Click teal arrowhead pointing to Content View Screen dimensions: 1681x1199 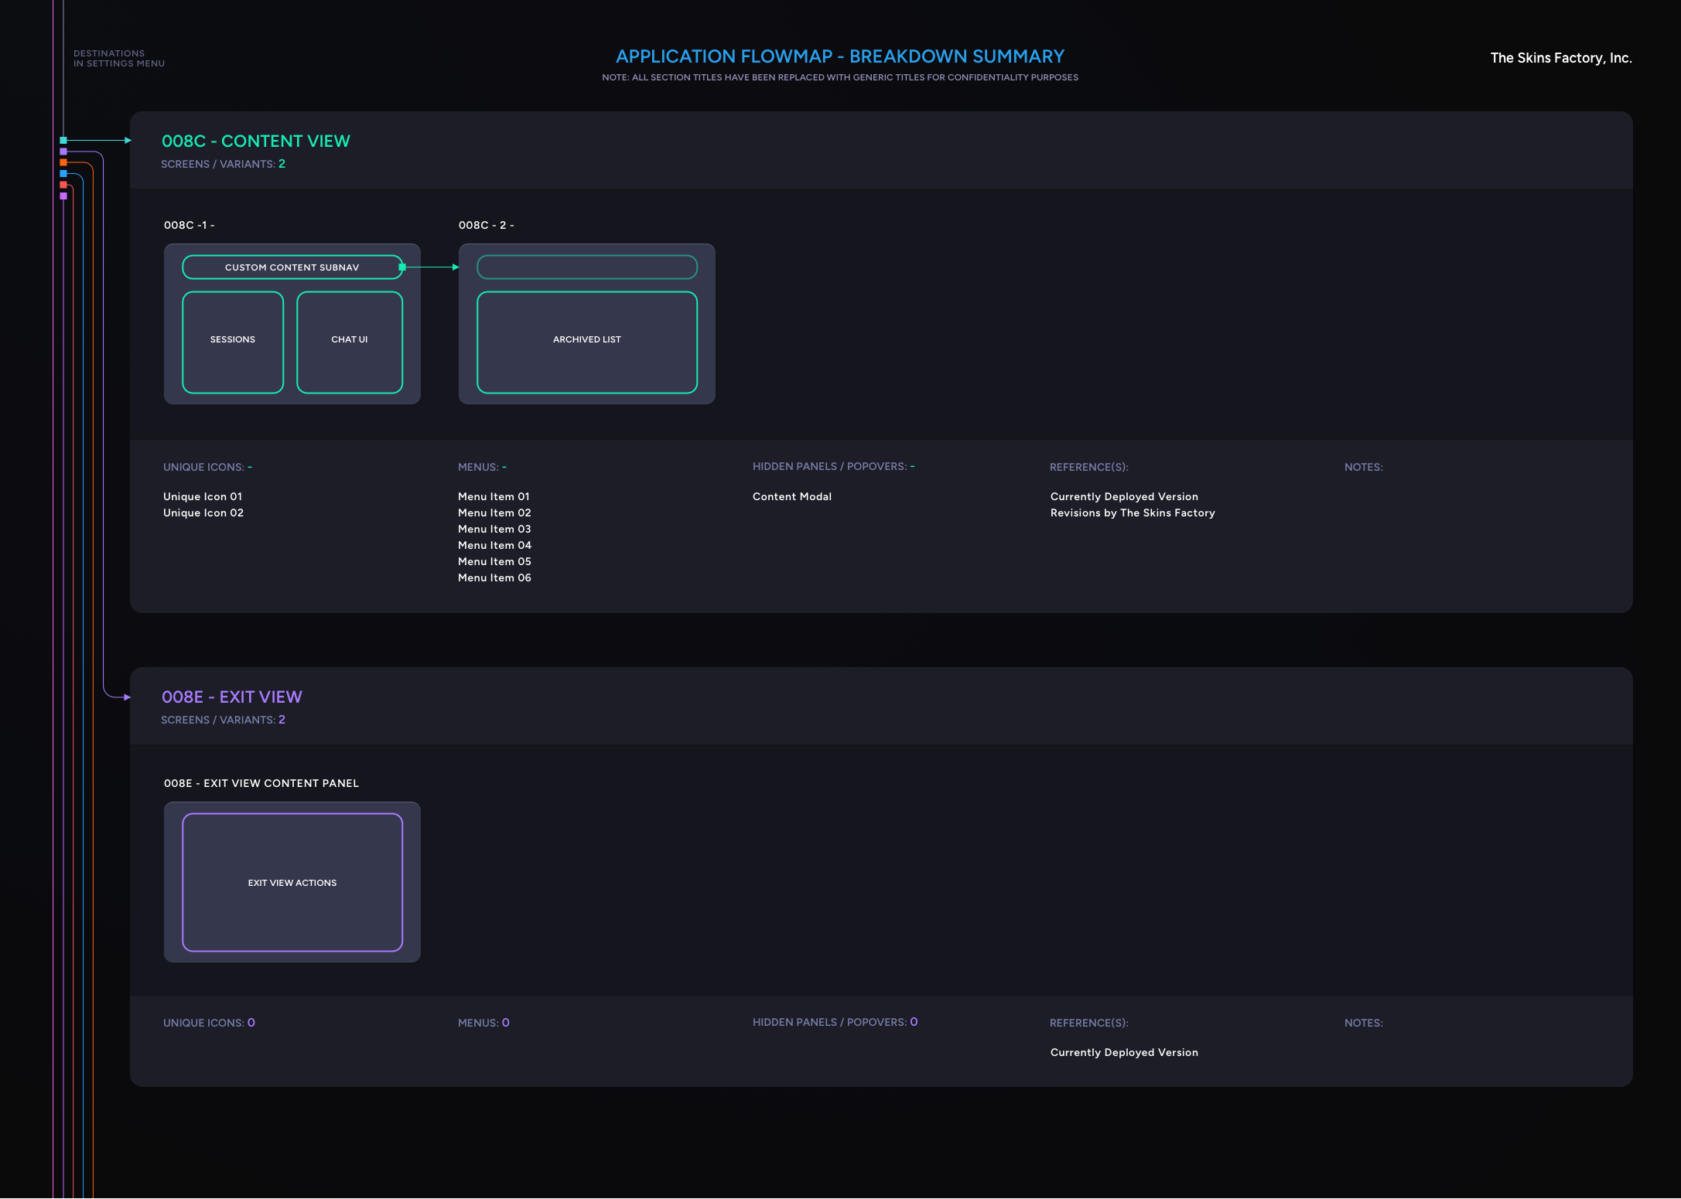[128, 141]
